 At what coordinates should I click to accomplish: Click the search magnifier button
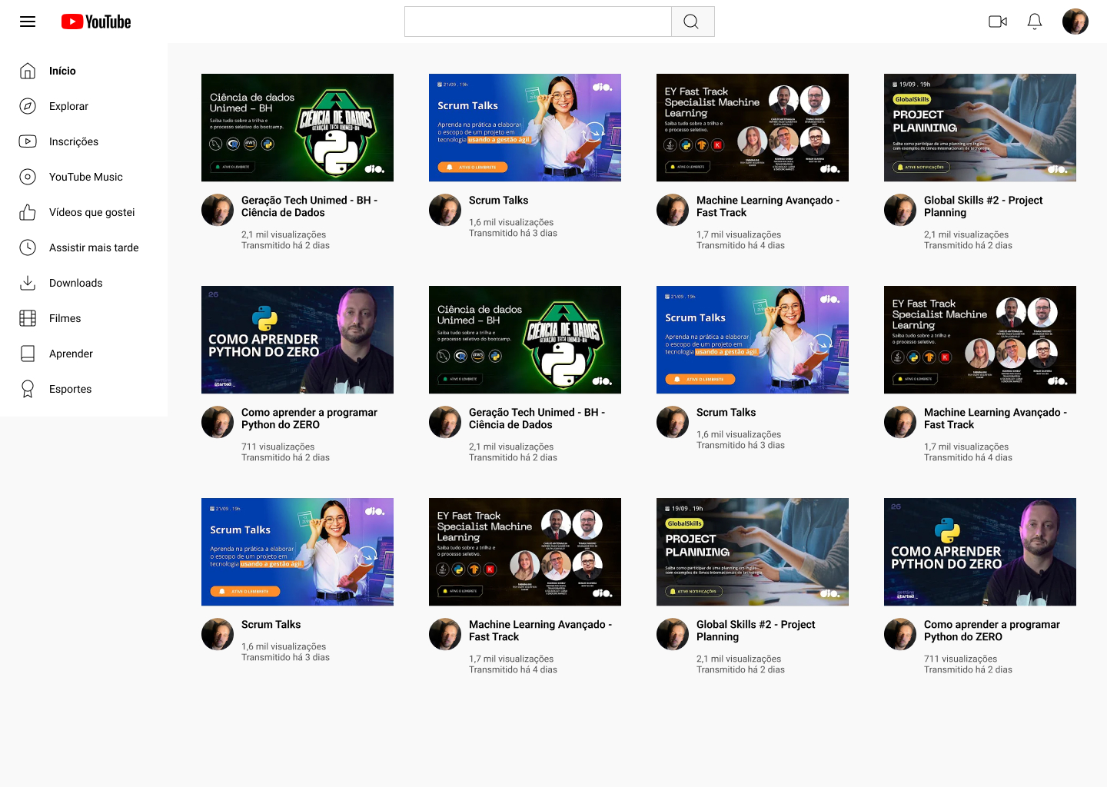(692, 22)
